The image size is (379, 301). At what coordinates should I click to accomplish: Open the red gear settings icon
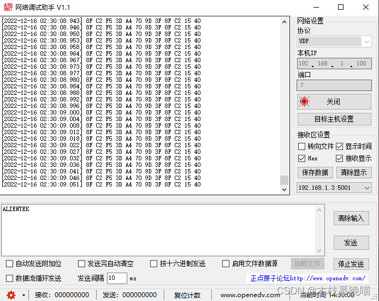pyautogui.click(x=11, y=295)
